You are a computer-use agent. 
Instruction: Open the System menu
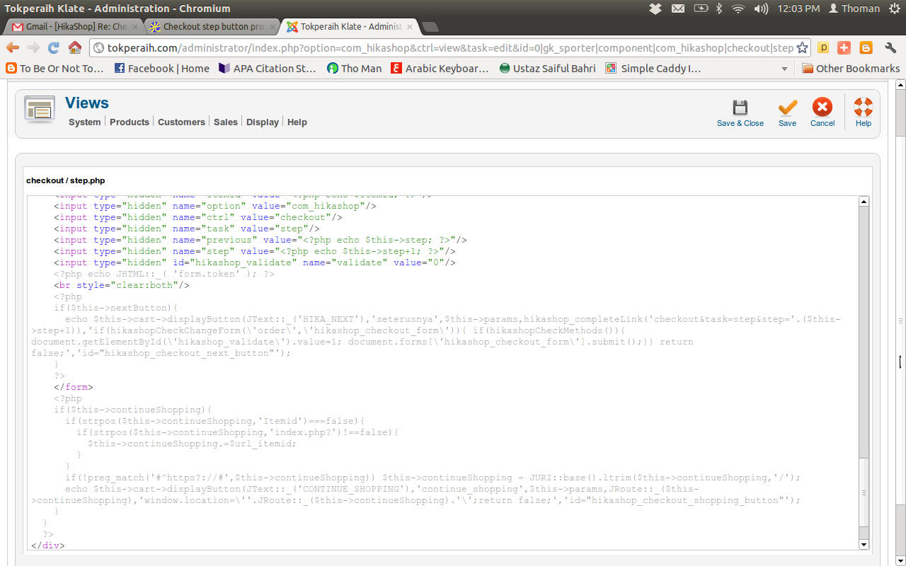(84, 122)
